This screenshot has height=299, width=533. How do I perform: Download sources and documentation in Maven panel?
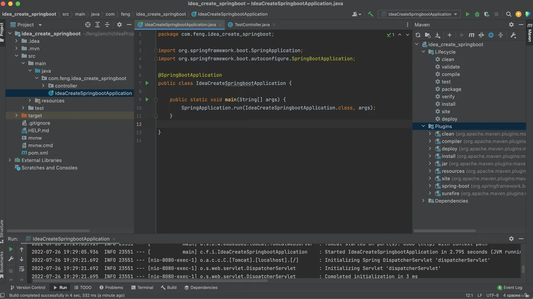[437, 35]
